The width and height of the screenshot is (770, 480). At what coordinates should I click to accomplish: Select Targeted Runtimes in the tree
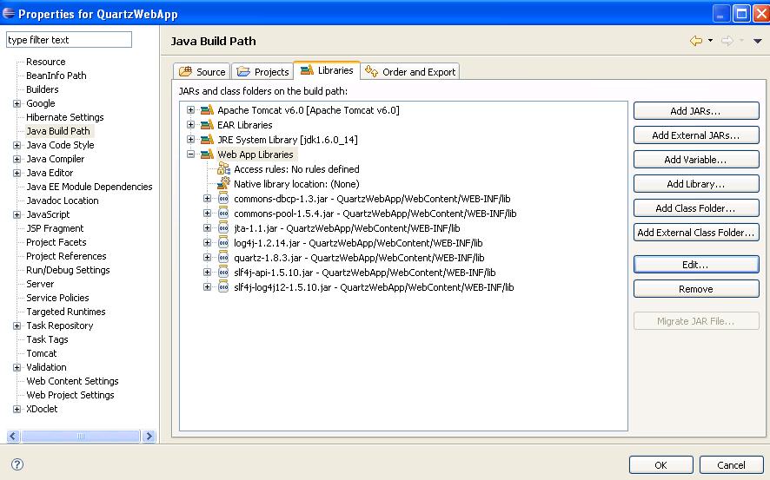click(66, 312)
